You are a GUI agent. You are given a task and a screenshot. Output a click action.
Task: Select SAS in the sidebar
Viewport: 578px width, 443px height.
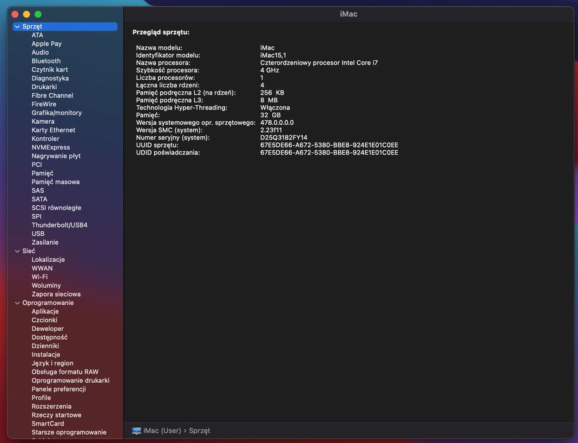coord(37,190)
